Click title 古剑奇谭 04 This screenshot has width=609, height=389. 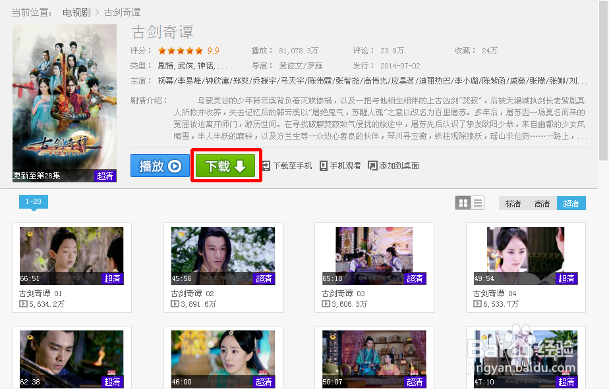[x=495, y=293]
